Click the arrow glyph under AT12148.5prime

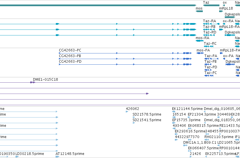[x=57, y=157]
